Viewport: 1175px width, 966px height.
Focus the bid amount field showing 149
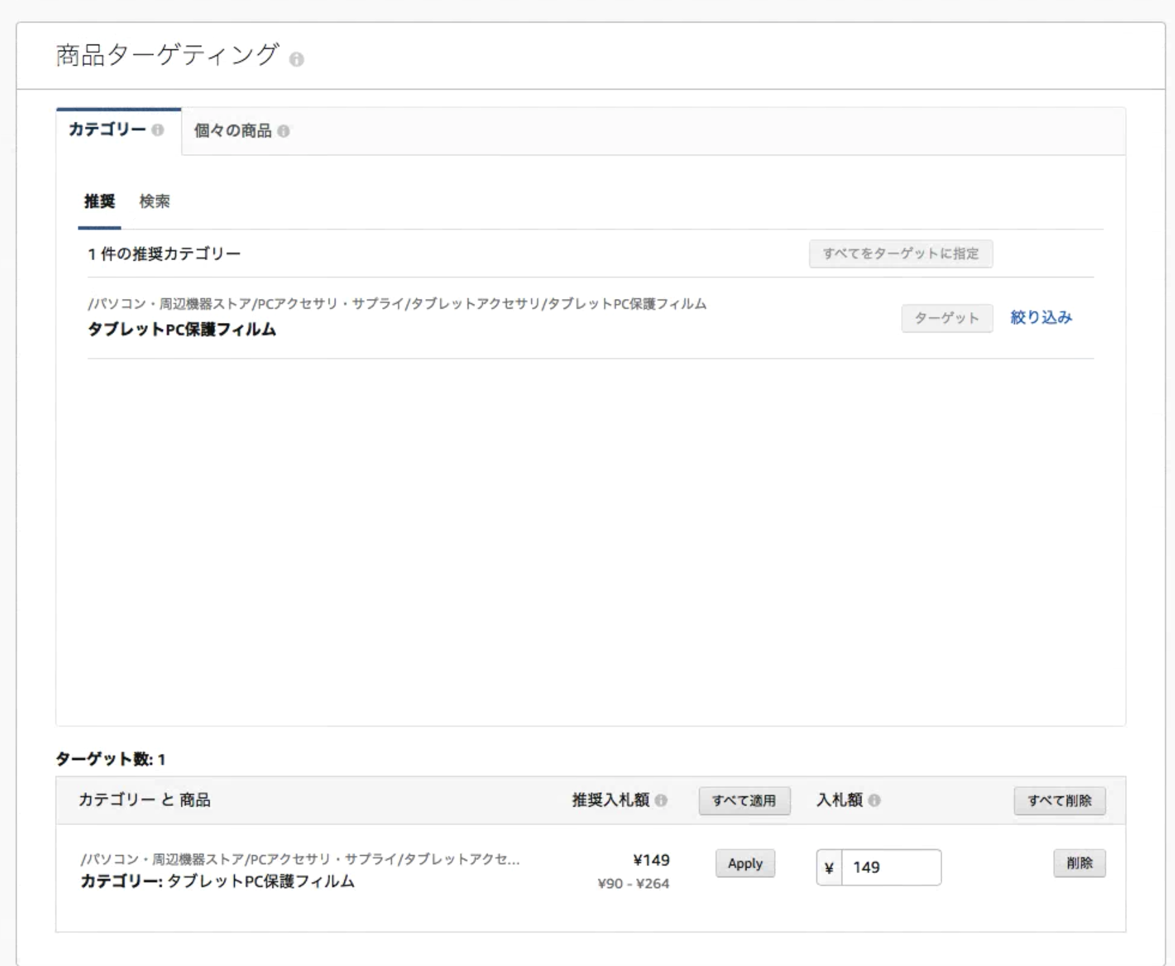coord(891,867)
